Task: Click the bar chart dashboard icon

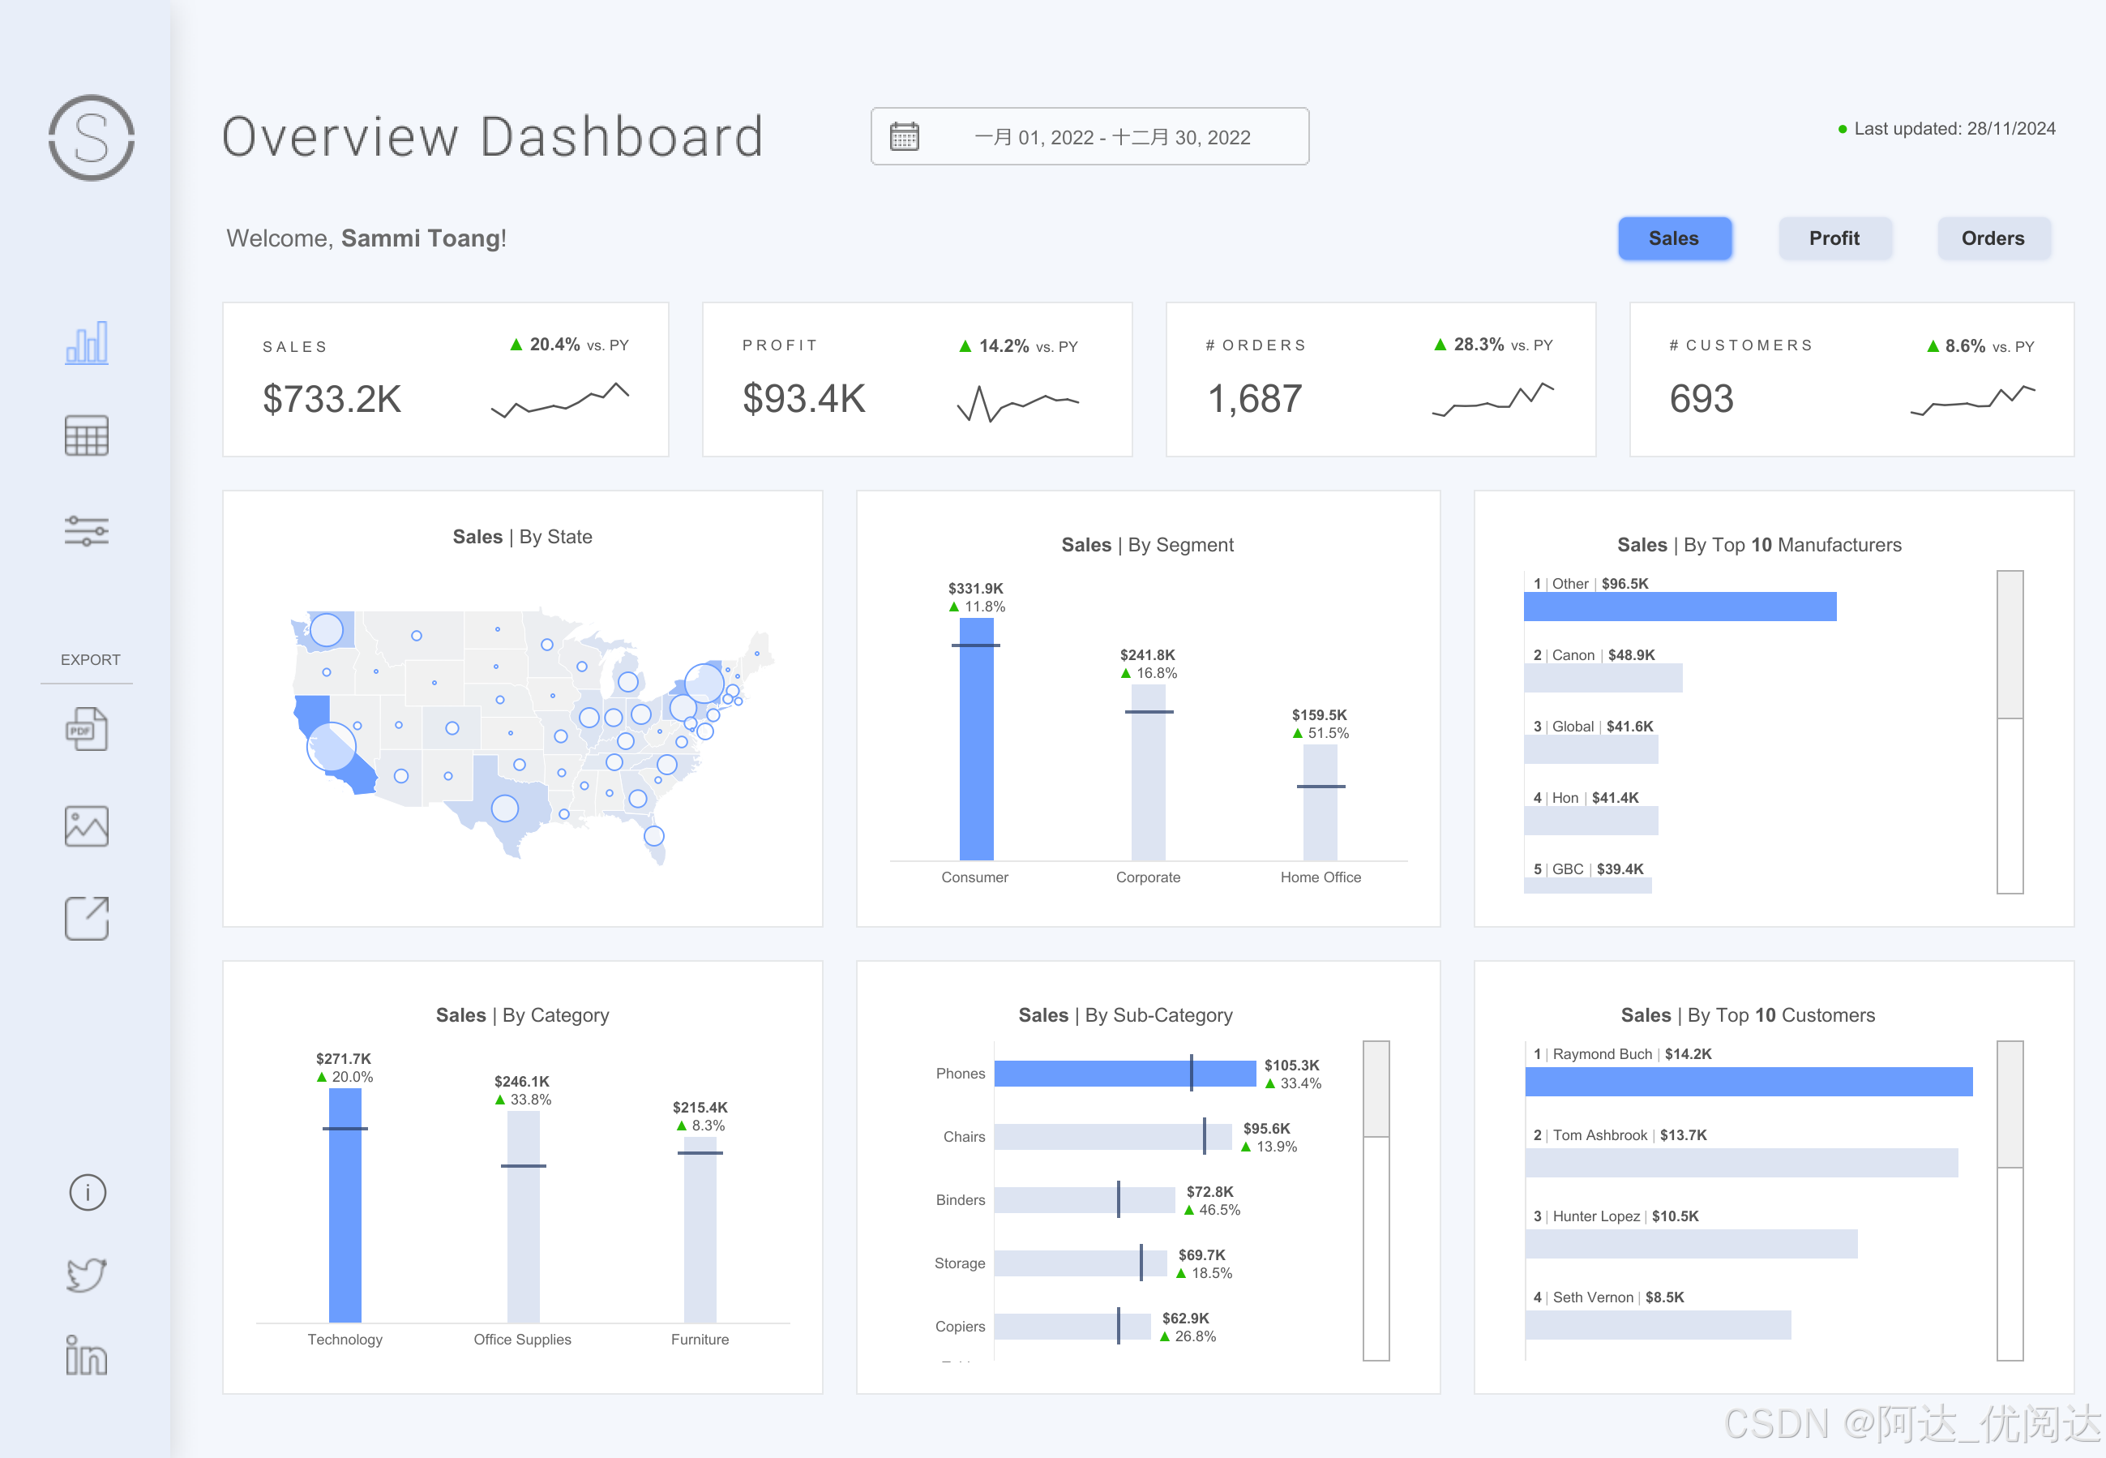Action: (87, 344)
